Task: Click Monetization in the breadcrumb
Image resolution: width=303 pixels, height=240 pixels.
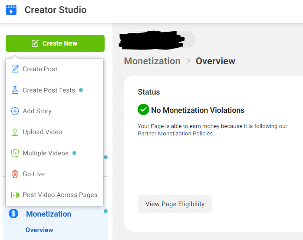Action: pyautogui.click(x=152, y=61)
